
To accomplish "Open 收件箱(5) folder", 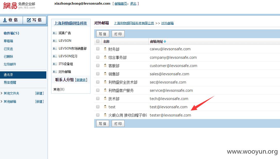I will (11, 33).
